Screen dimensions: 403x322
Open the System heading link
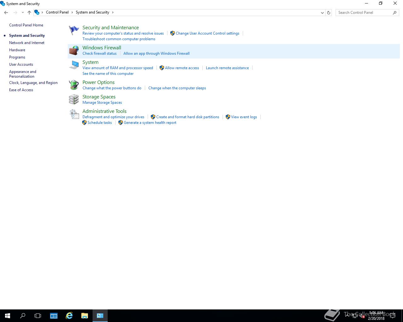[x=90, y=62]
